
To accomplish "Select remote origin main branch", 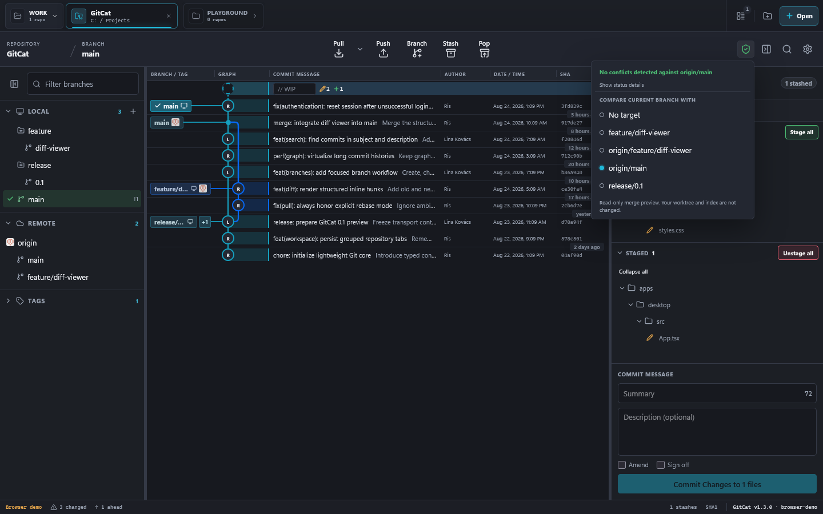I will click(x=72, y=260).
